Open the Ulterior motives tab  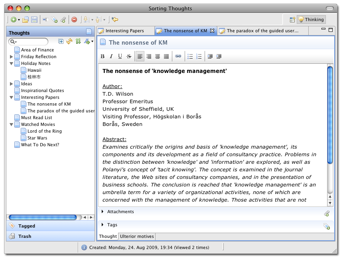(x=137, y=237)
